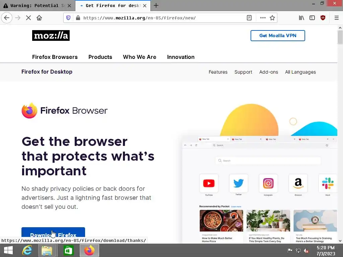Bookmark this page with the star

[x=272, y=18]
